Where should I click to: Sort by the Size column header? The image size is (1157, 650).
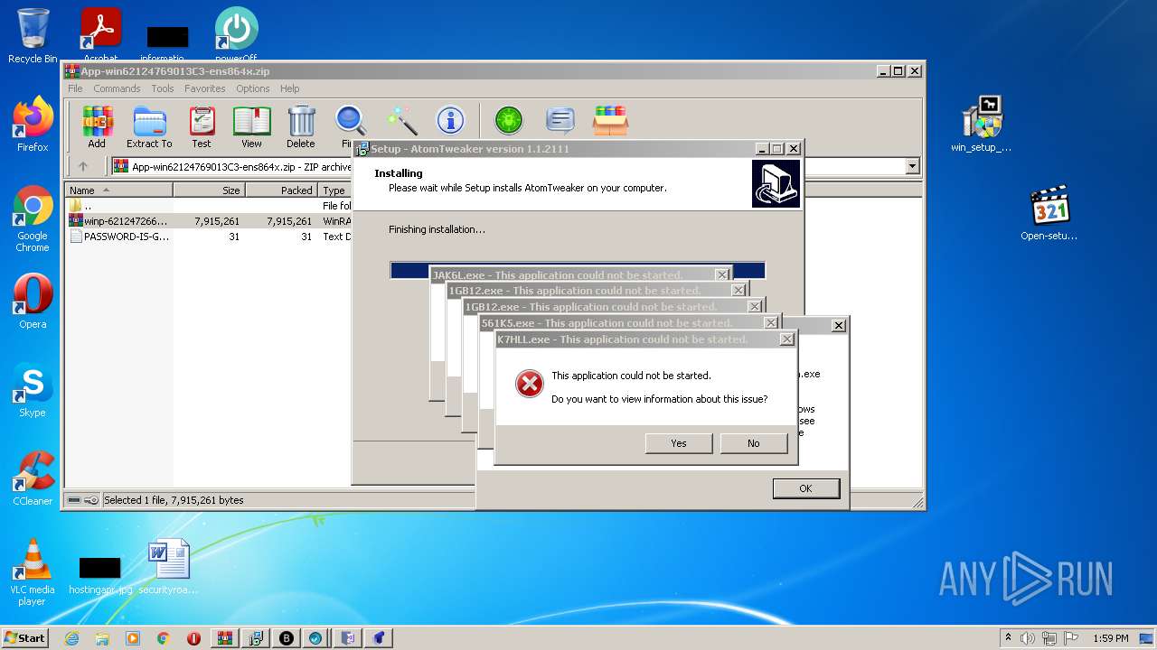point(209,190)
